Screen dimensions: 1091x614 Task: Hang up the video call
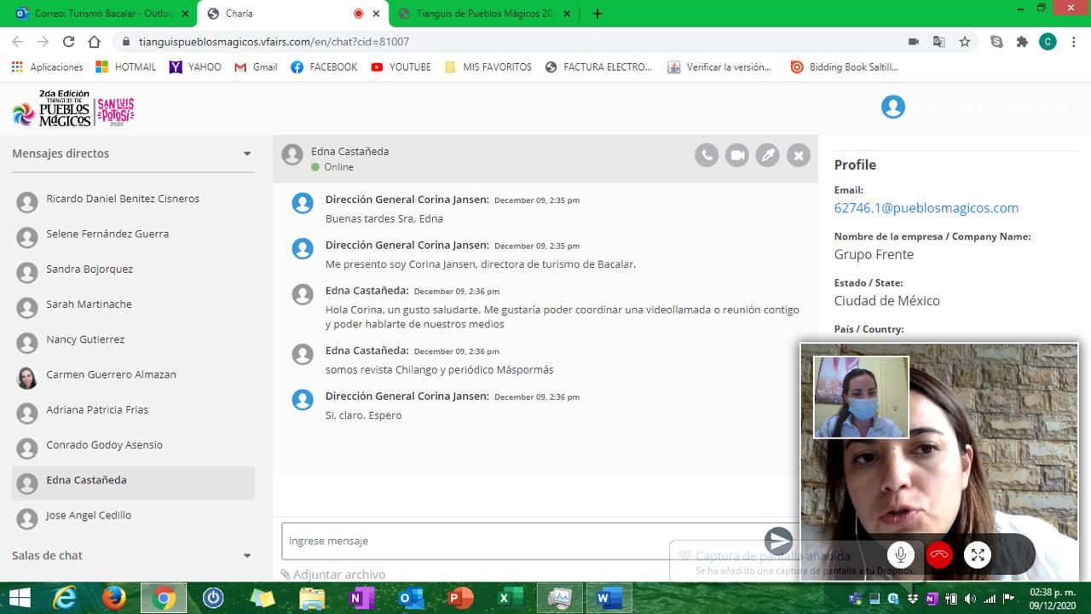pos(939,555)
